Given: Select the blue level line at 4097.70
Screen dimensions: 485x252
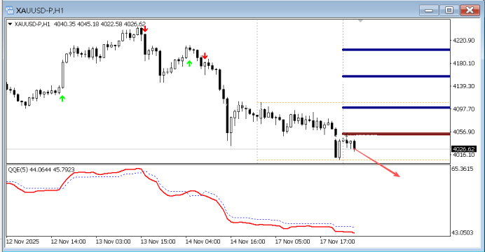Looking at the screenshot, I should coord(396,108).
